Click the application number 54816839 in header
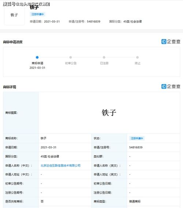Viewport: 183px width, 208px height. click(x=94, y=22)
